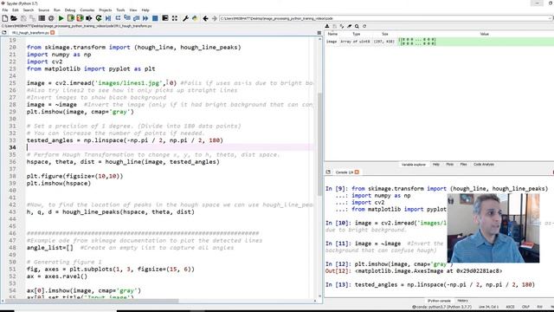Viewport: 554px width, 312px height.
Task: Open the Debug menu
Action: click(x=70, y=10)
